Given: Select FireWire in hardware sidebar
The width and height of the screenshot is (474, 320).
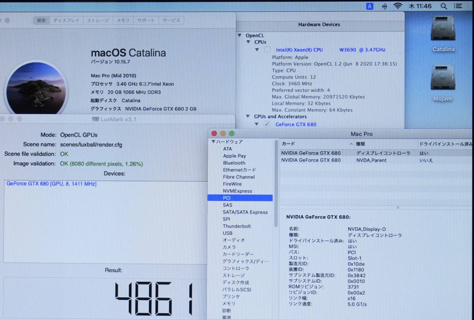Looking at the screenshot, I should (232, 184).
